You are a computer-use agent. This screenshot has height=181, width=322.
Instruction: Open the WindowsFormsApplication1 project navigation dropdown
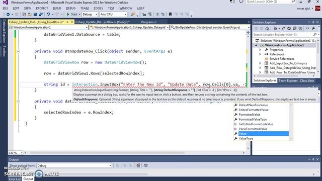[48, 27]
